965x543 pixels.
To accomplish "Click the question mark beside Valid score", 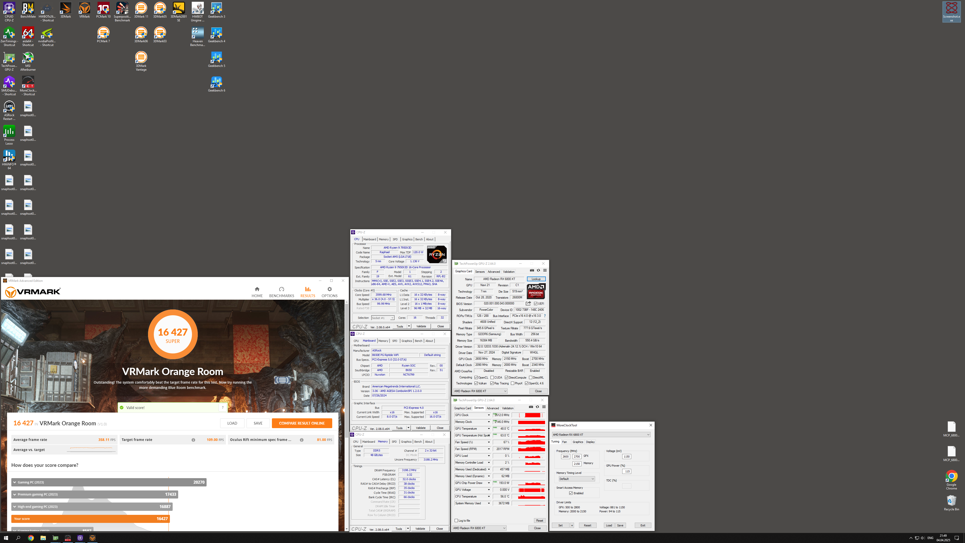I will 222,408.
